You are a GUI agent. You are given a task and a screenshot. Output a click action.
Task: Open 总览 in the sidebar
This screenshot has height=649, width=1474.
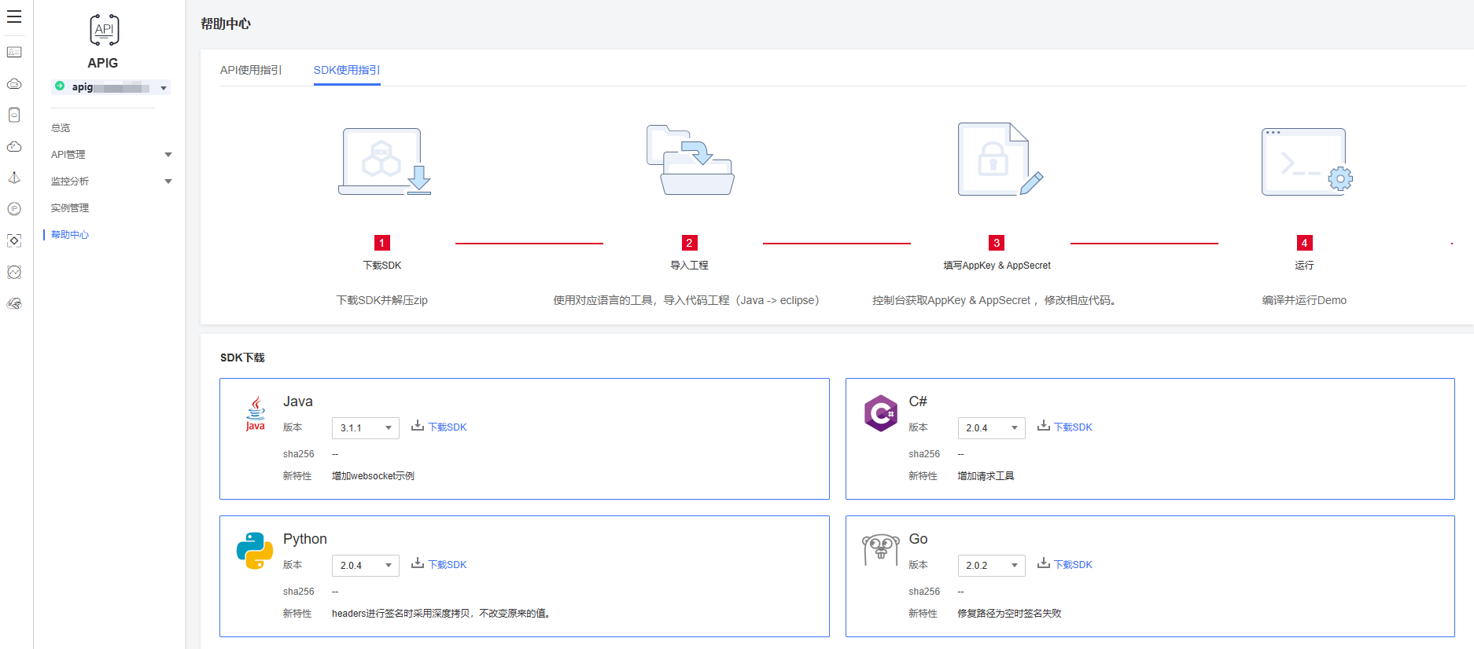[61, 128]
